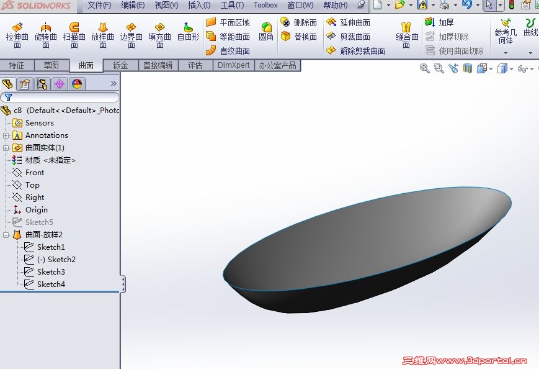Select the Lofted Surface (放样曲面) tool
The width and height of the screenshot is (539, 369).
point(103,35)
